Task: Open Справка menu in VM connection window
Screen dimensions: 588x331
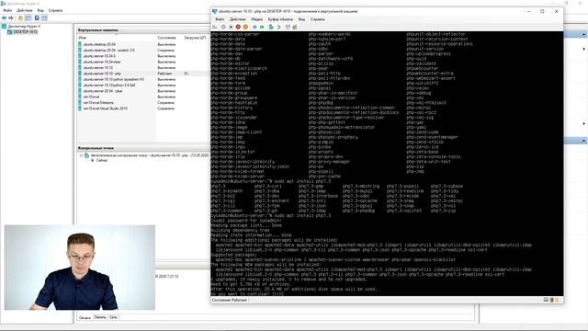Action: click(317, 19)
